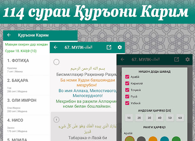Set font size to 20
195x141 pixels.
coord(139,118)
